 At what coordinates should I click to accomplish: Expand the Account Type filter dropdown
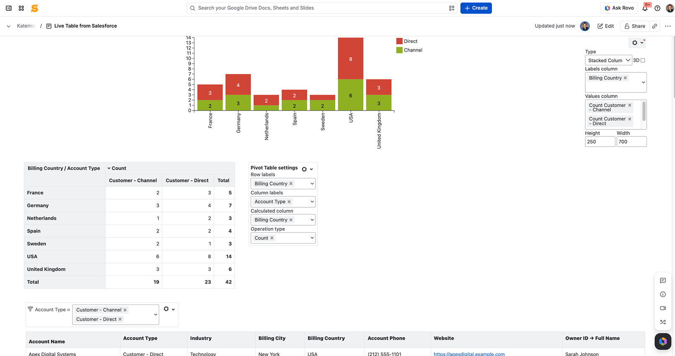(x=155, y=315)
